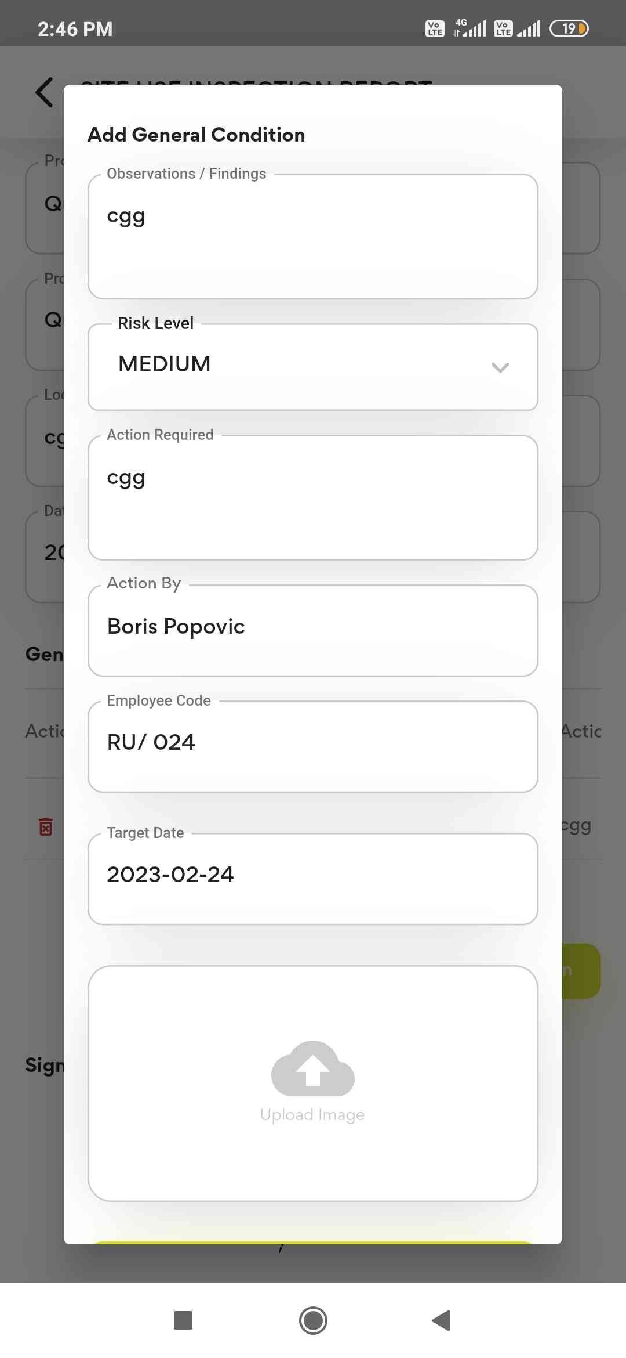Tap the yellow-green button below the upload area
Screen dimensions: 626x1358
pyautogui.click(x=313, y=1242)
